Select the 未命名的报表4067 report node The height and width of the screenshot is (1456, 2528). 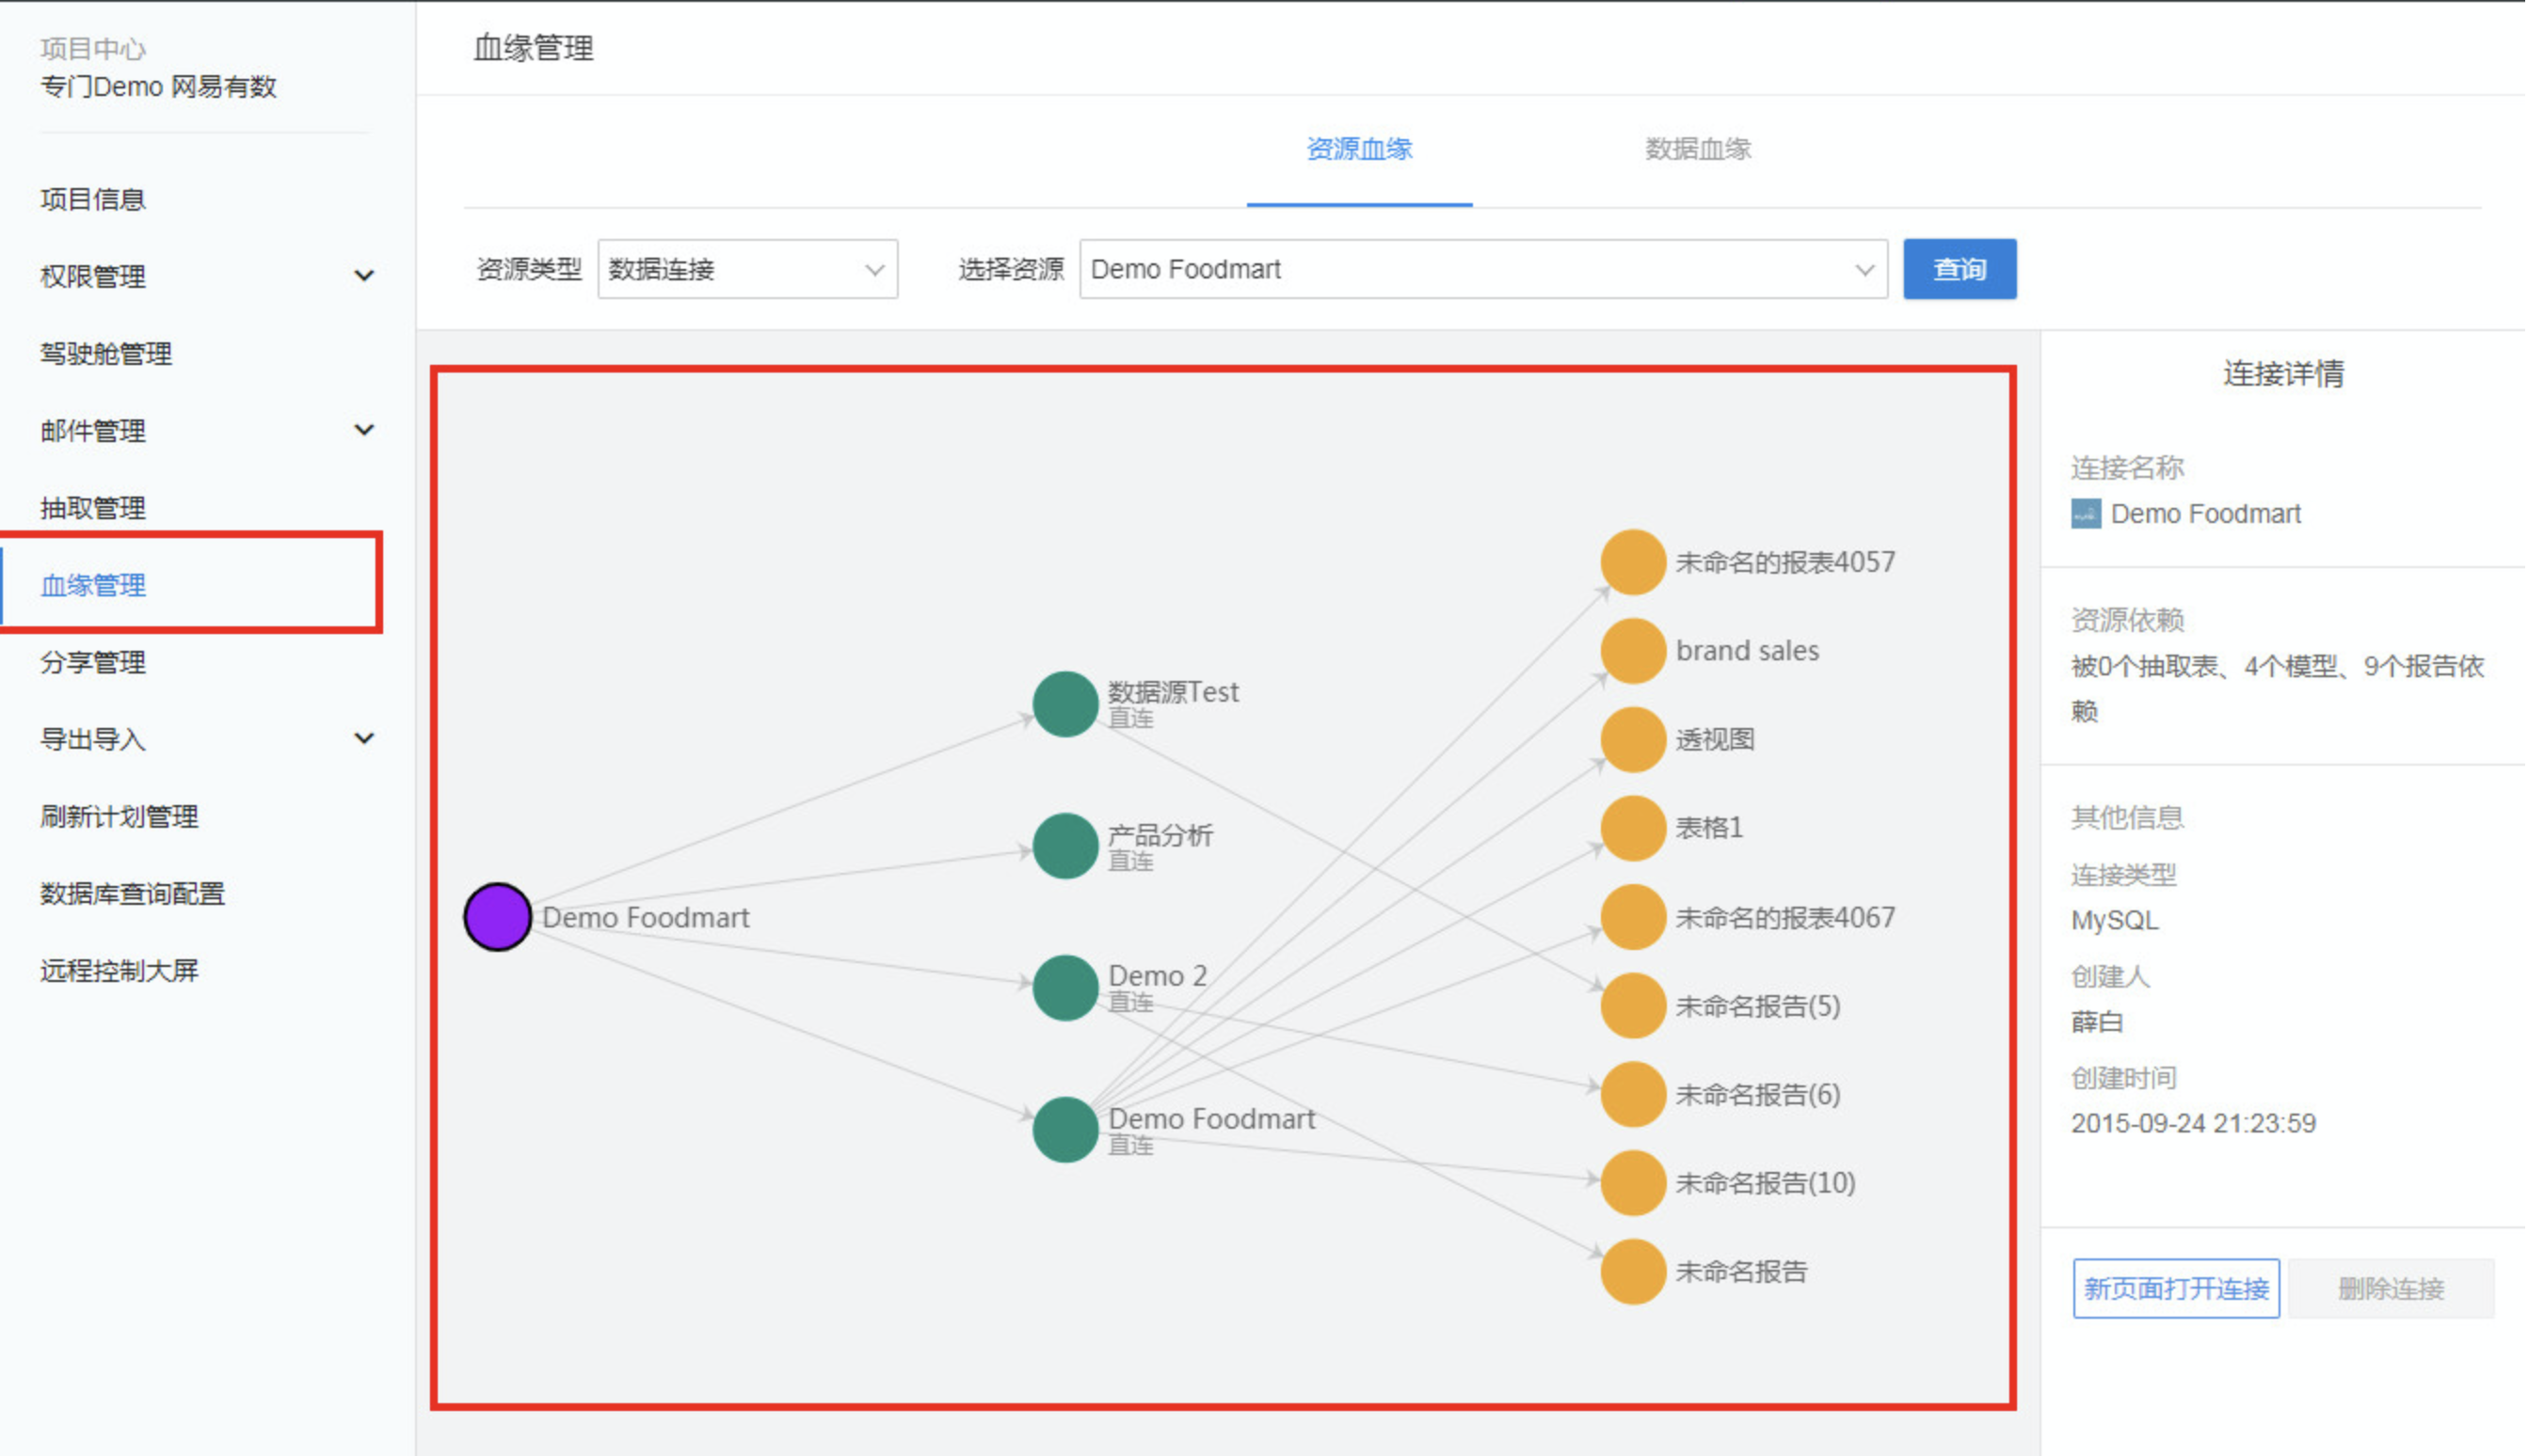tap(1633, 917)
